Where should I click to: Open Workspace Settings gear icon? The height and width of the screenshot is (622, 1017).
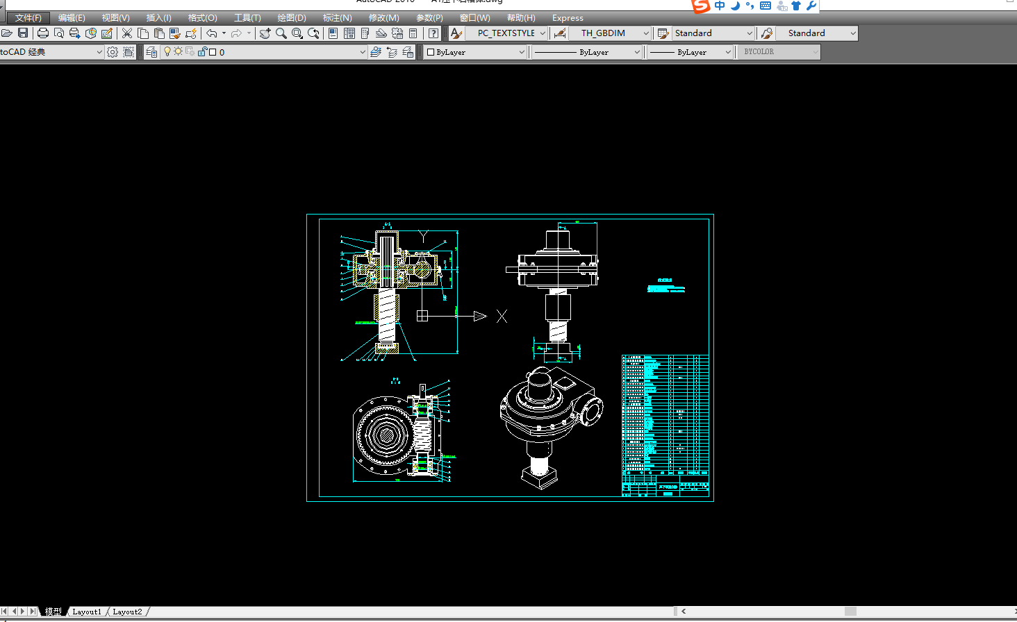[x=113, y=52]
